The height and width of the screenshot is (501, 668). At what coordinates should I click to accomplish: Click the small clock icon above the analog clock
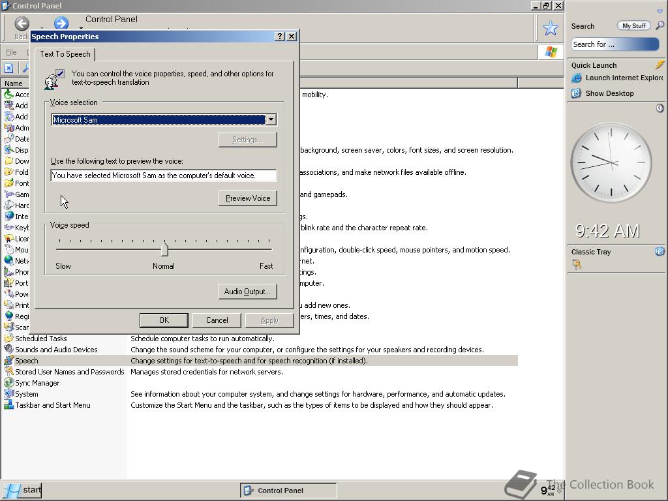tap(660, 108)
